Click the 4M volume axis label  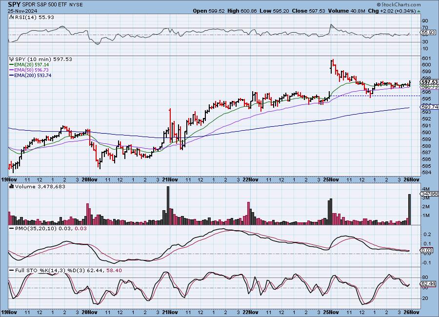426,189
